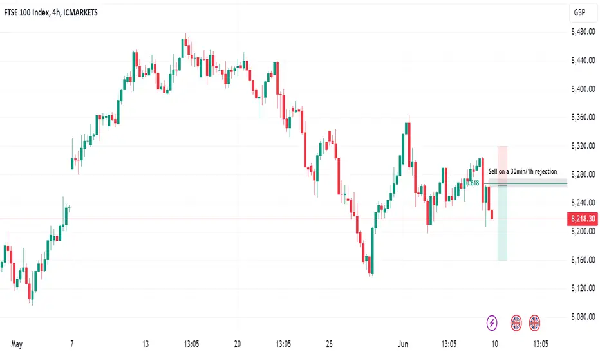
Task: Open the first UK flag economic event
Action: click(516, 323)
